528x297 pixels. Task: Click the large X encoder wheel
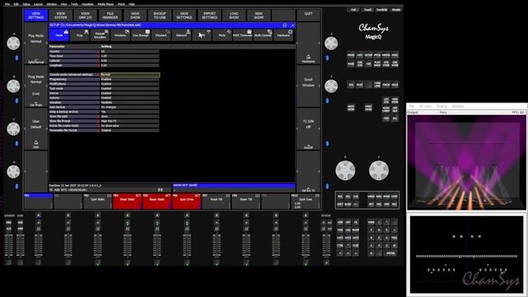[345, 171]
